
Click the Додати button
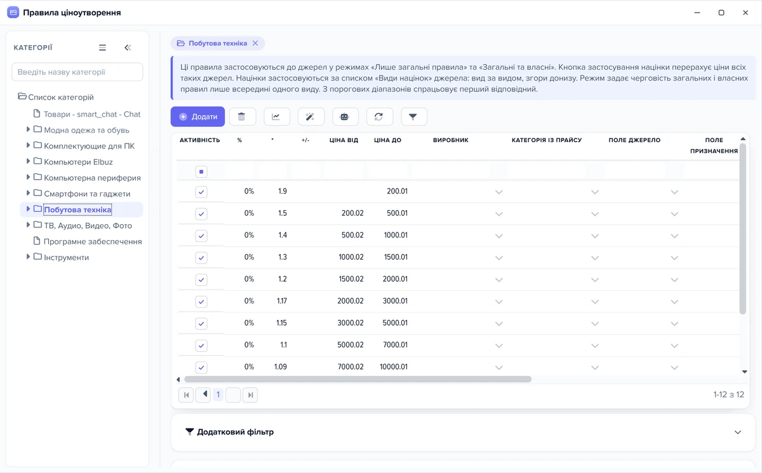click(x=197, y=117)
